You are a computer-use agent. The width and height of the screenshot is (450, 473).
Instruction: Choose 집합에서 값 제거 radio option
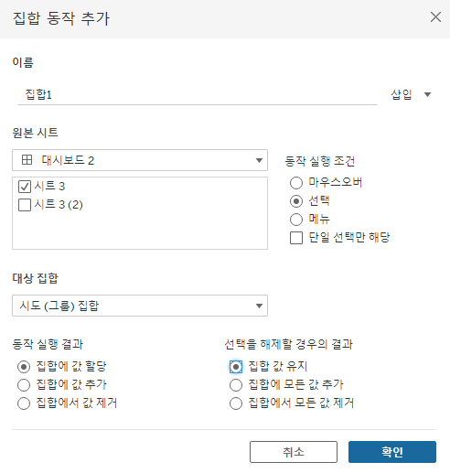(24, 403)
